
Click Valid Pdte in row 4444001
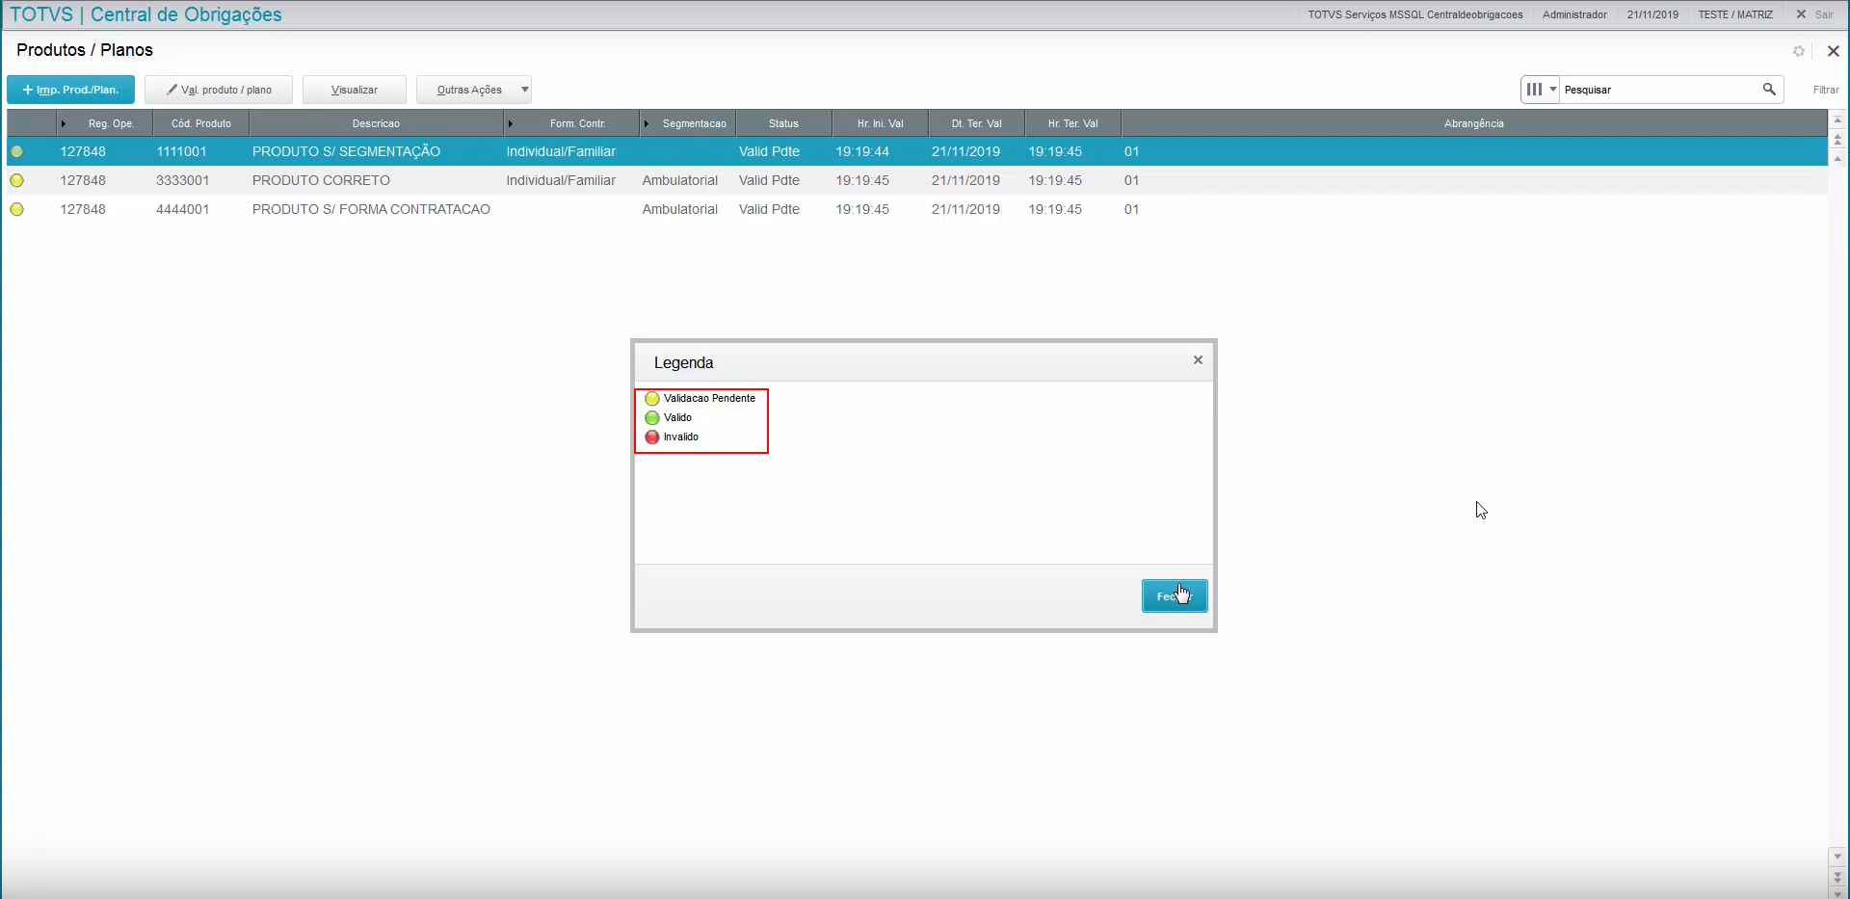tap(769, 209)
